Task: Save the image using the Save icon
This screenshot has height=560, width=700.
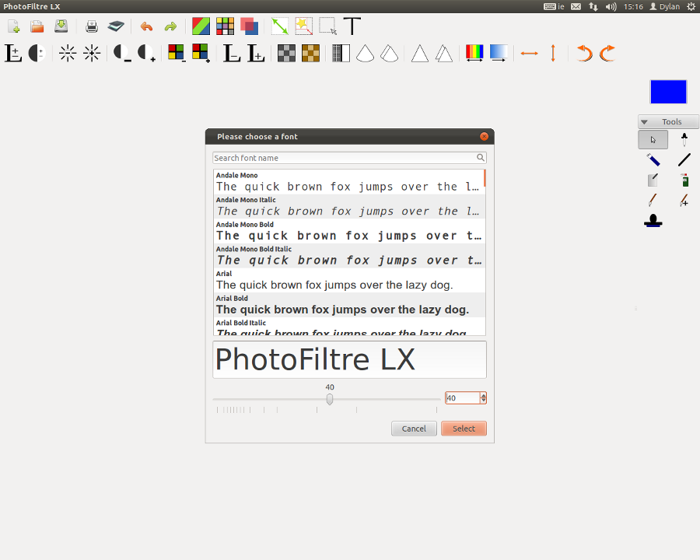Action: pos(61,26)
